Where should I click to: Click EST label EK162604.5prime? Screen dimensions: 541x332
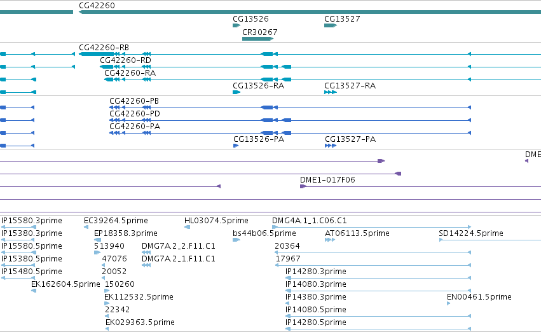(x=65, y=285)
